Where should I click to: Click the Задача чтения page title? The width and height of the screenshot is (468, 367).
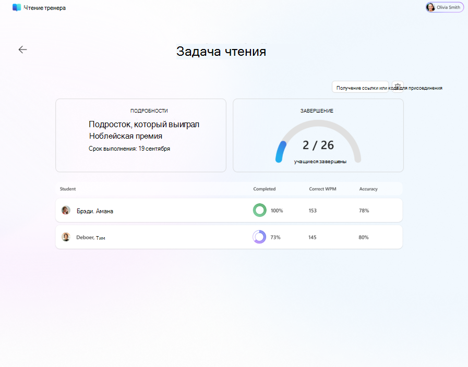[x=221, y=52]
